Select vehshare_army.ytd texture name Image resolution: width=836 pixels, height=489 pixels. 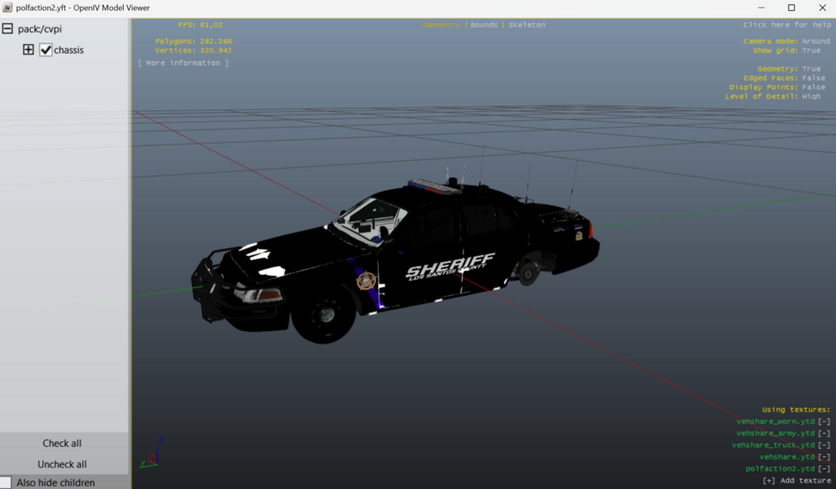[776, 433]
